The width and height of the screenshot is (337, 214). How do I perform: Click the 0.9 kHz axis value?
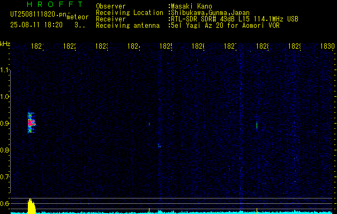click(4, 124)
